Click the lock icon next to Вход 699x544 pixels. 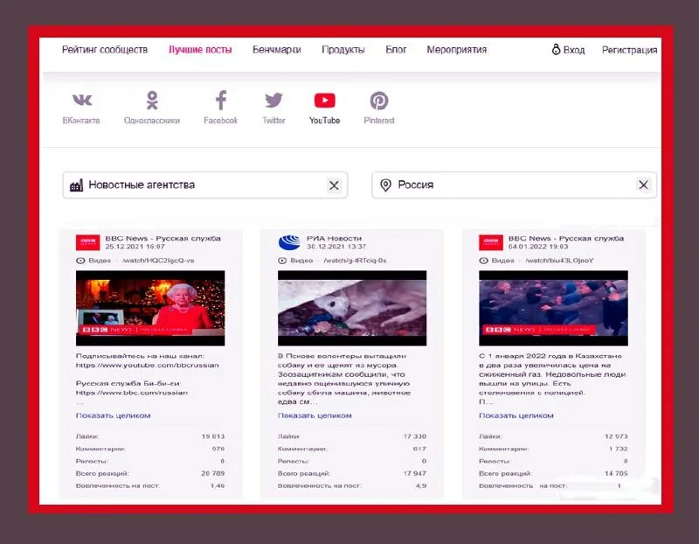pyautogui.click(x=556, y=49)
